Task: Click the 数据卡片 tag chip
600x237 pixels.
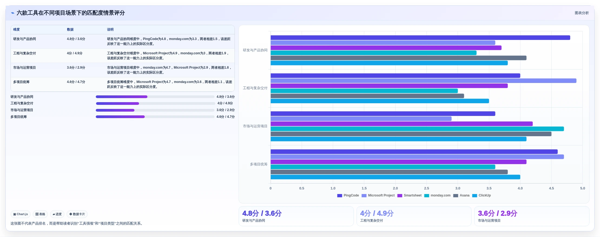Action: (77, 214)
